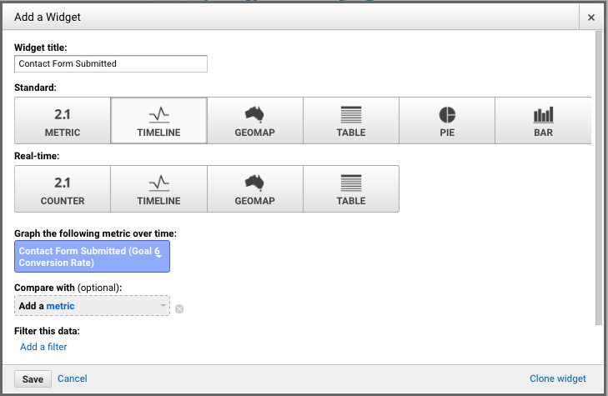Click the dialog's vertical scrollbar

coord(599,178)
